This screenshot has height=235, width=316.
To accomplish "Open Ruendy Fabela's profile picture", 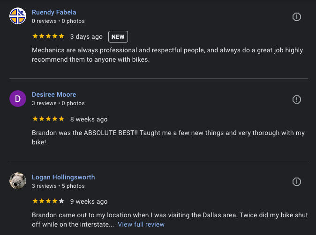I will pyautogui.click(x=18, y=16).
